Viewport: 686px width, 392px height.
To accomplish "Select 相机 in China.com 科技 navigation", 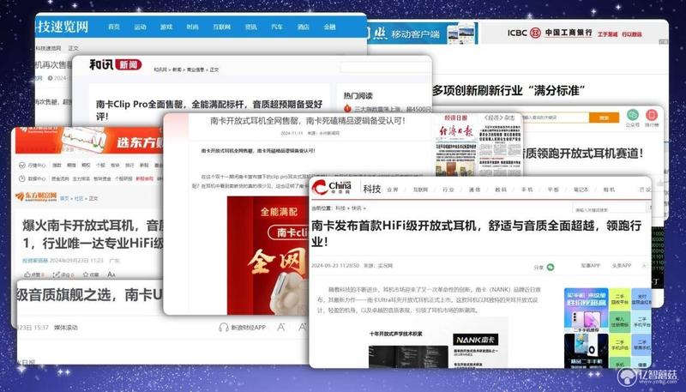I will coord(609,190).
